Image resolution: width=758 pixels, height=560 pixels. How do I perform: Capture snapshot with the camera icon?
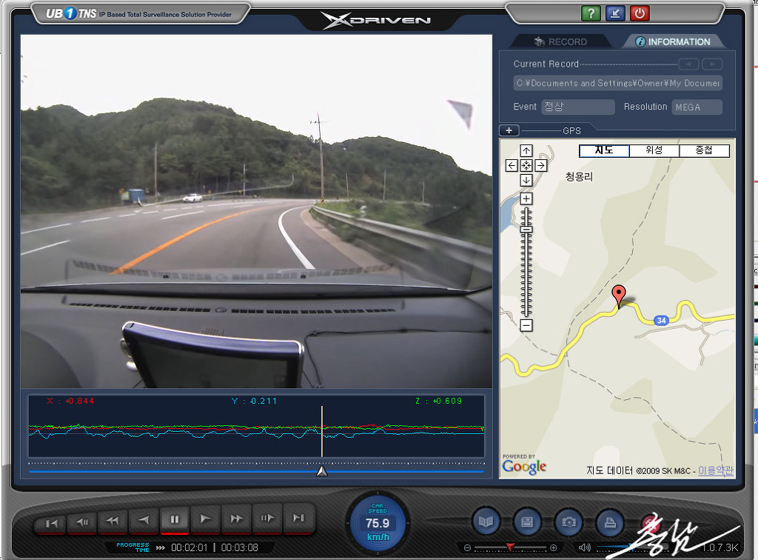[x=569, y=522]
